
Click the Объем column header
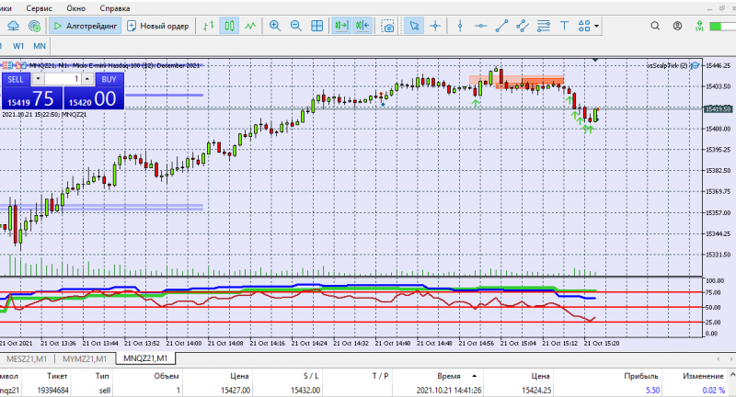[x=167, y=376]
